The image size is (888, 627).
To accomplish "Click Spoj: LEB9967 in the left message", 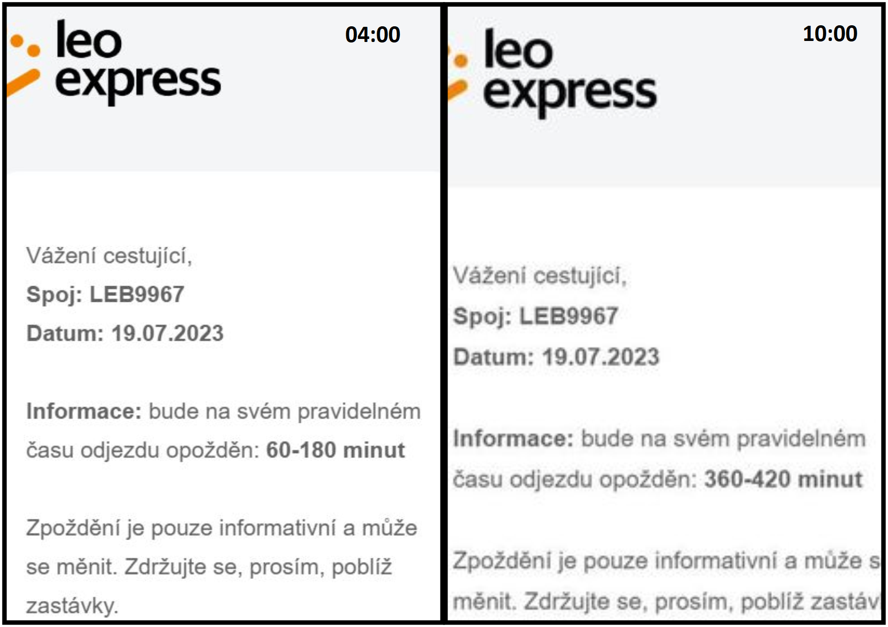I will click(105, 295).
